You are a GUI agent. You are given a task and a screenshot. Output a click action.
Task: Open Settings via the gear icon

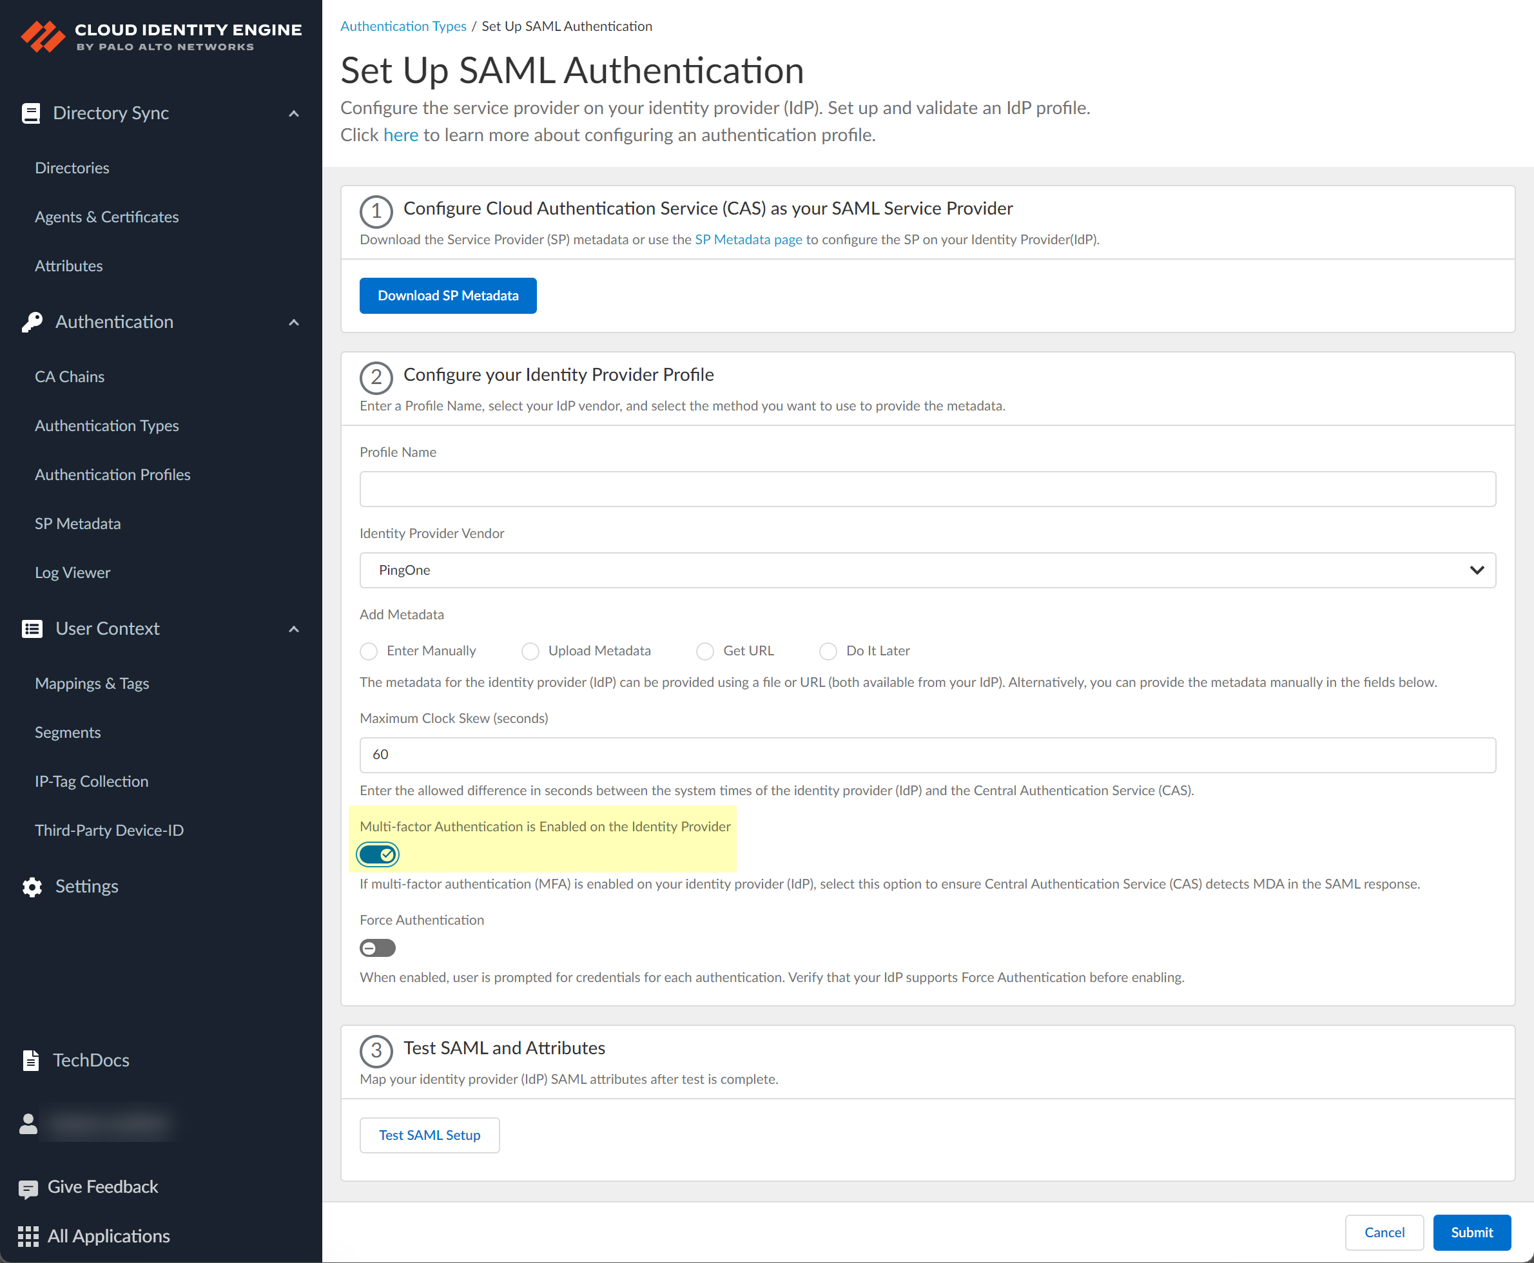32,887
